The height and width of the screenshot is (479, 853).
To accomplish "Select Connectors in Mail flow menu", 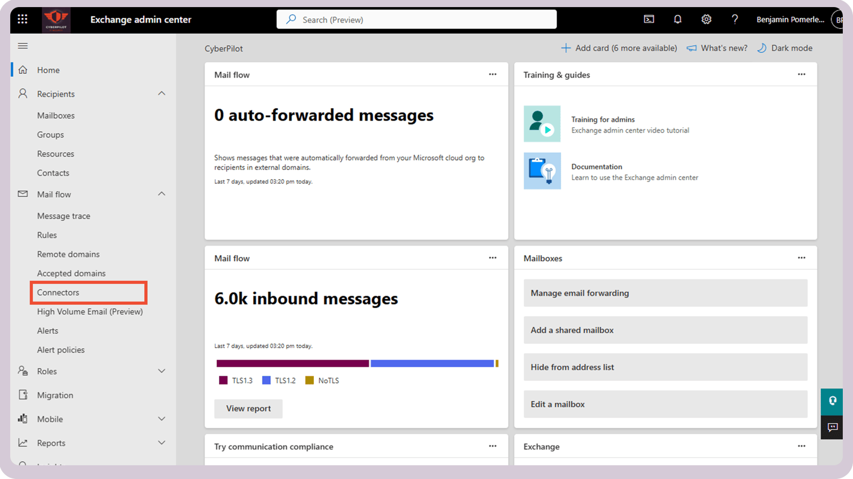I will [x=58, y=292].
